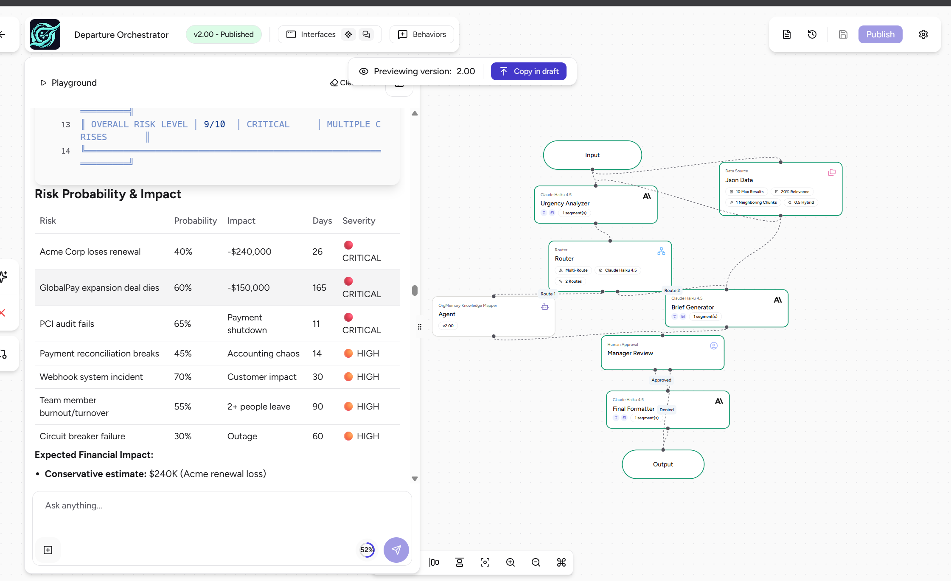
Task: Open version history clock icon
Action: (812, 34)
